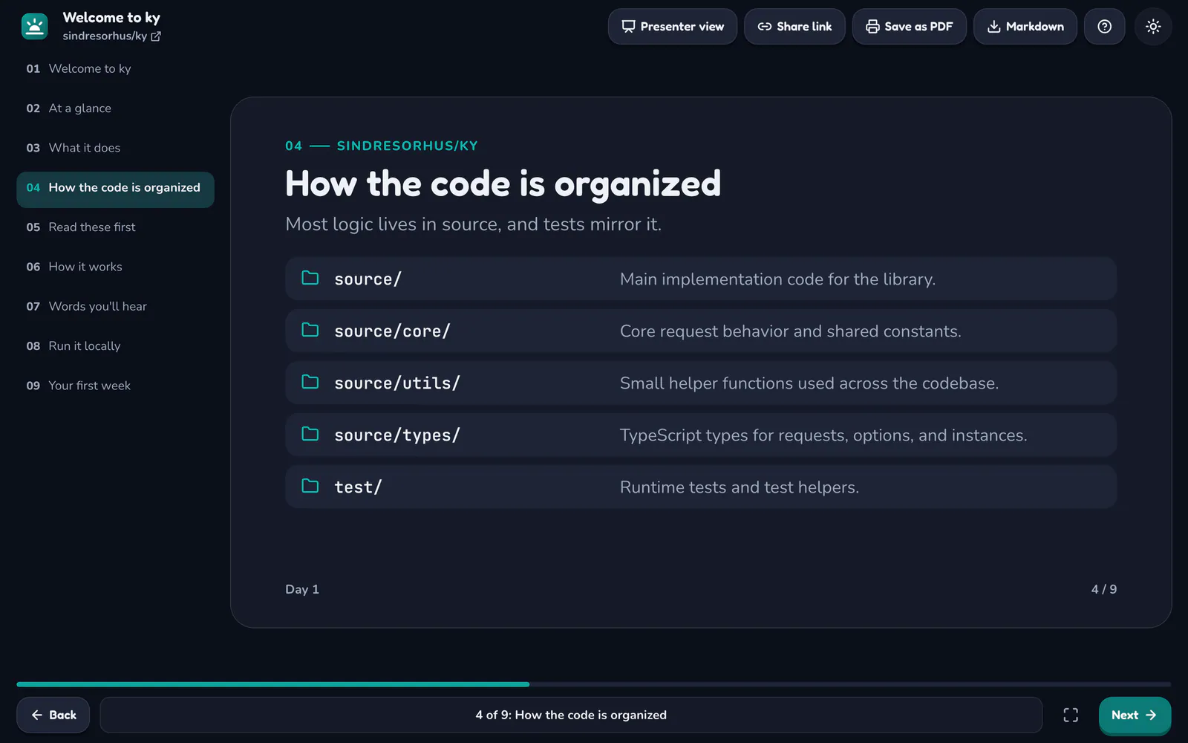Screen dimensions: 1188x743
Task: Click the '4 of 9' slide status field
Action: tap(571, 715)
